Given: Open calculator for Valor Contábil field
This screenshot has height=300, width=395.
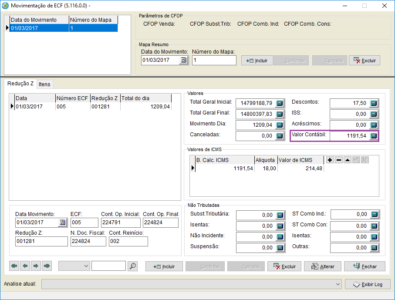Looking at the screenshot, I should coord(373,136).
